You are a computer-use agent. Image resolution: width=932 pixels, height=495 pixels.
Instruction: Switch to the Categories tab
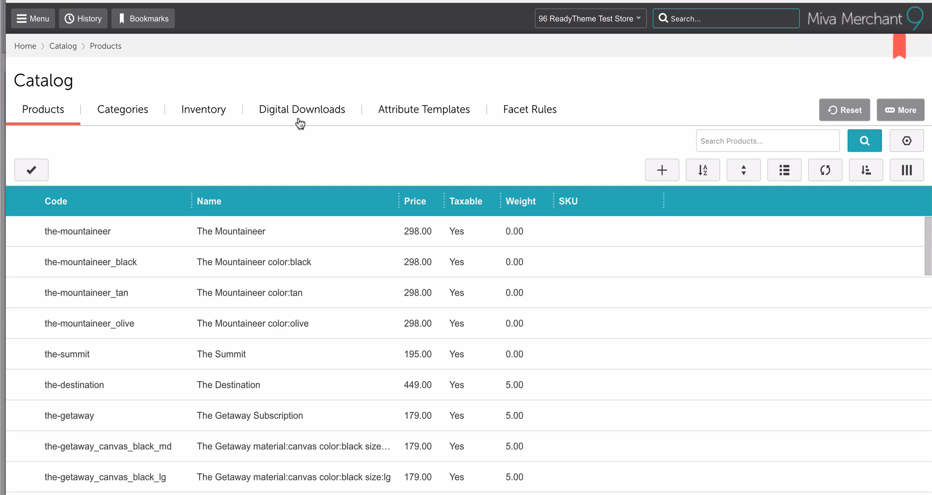(x=122, y=109)
